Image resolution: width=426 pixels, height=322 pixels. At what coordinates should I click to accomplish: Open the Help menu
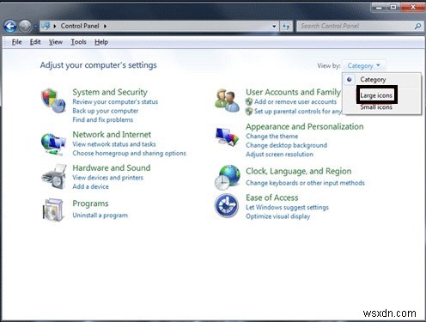coord(101,42)
